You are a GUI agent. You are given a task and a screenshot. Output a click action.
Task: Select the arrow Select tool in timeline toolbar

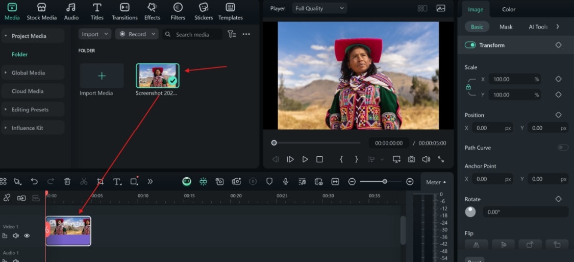coord(17,181)
